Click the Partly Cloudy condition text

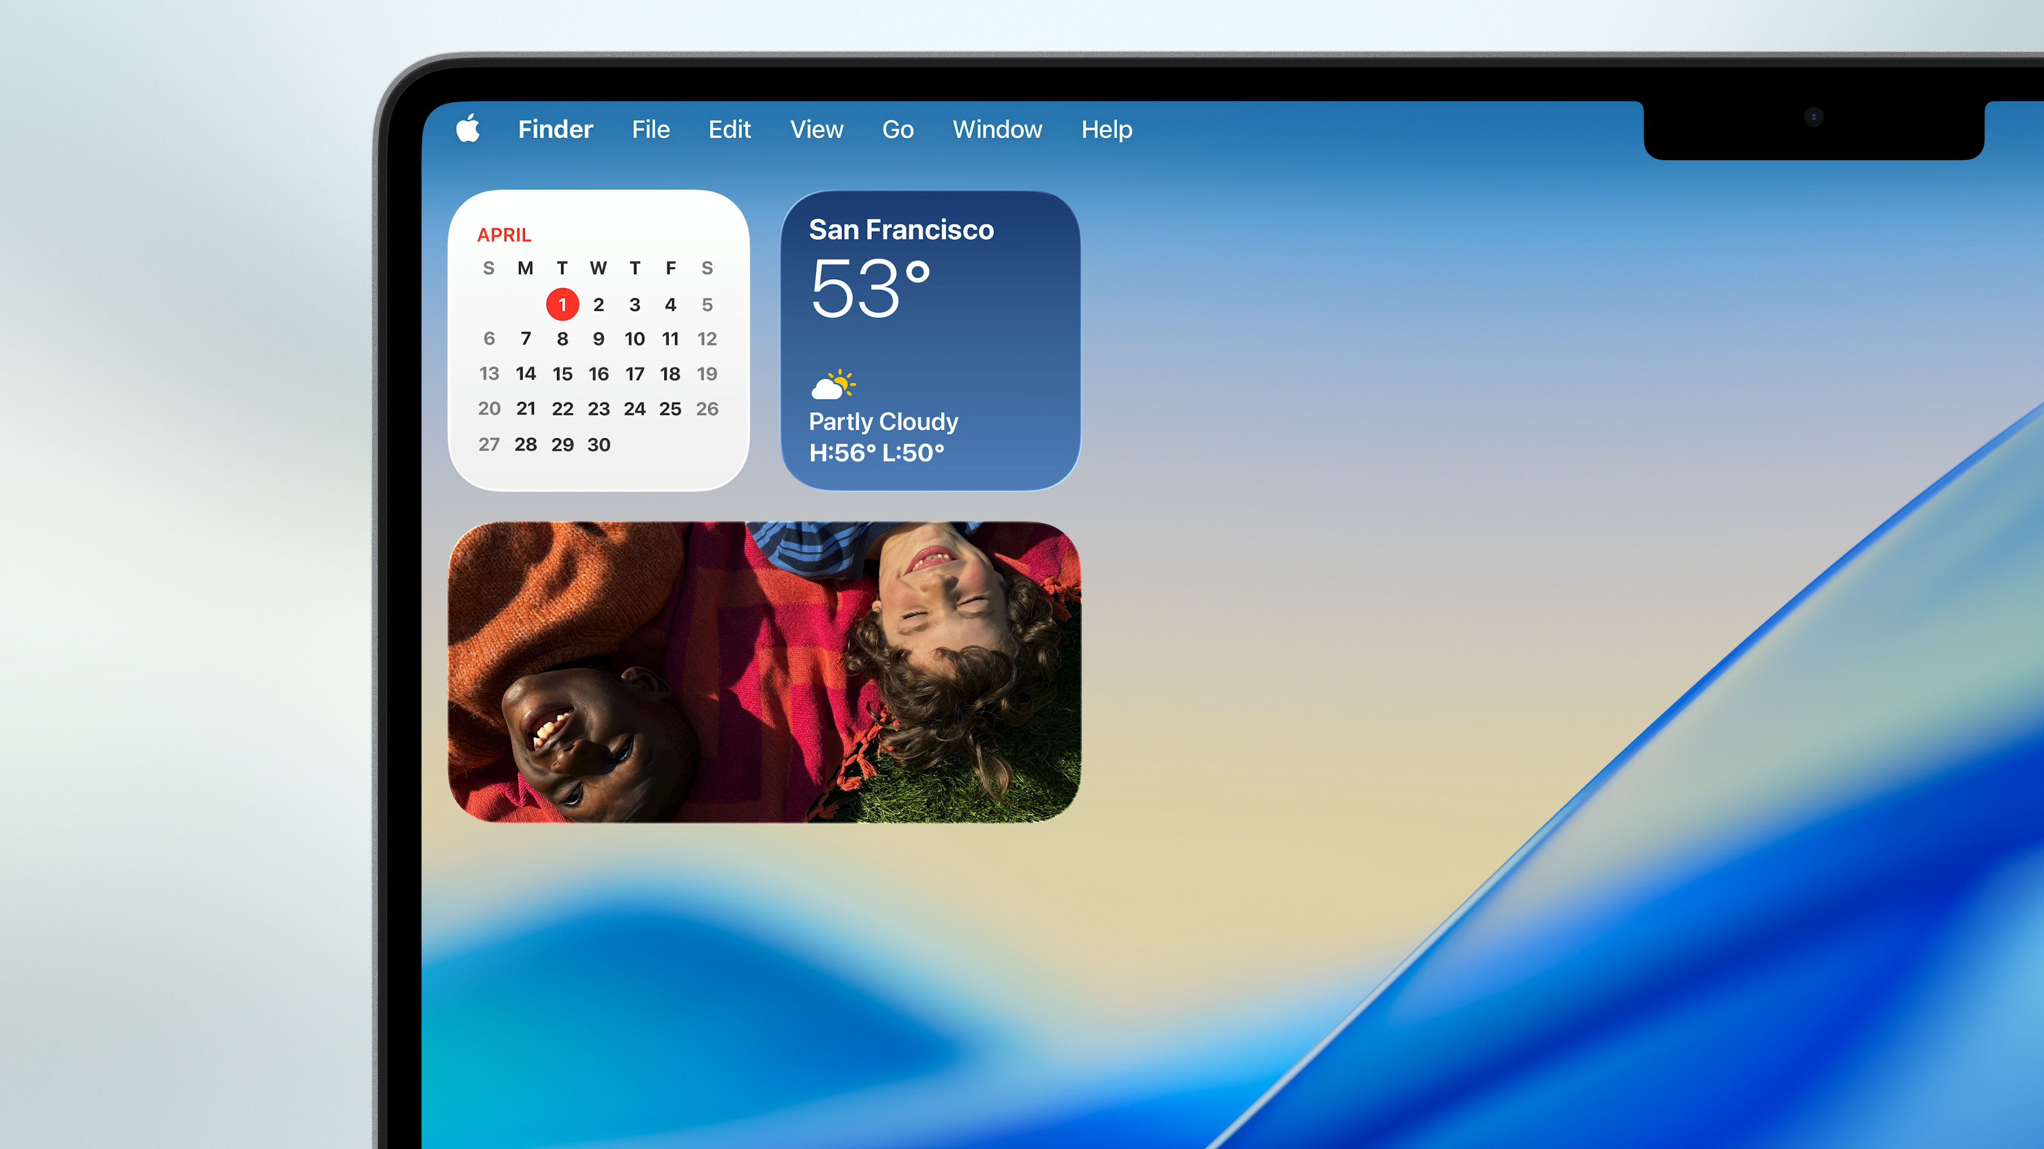(883, 422)
